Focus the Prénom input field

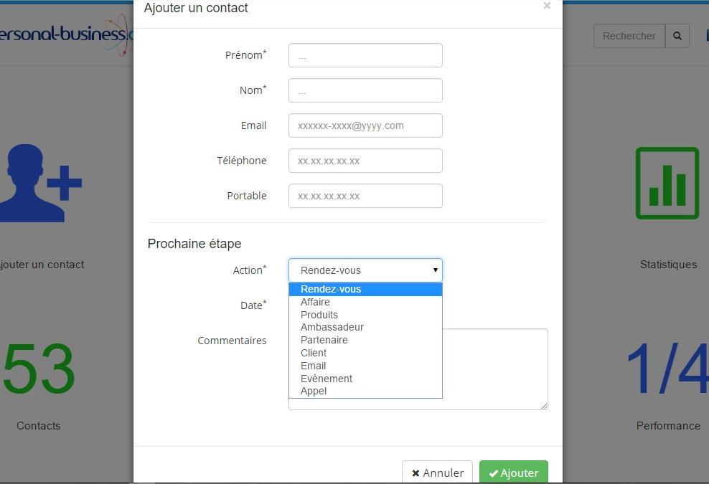[x=365, y=55]
